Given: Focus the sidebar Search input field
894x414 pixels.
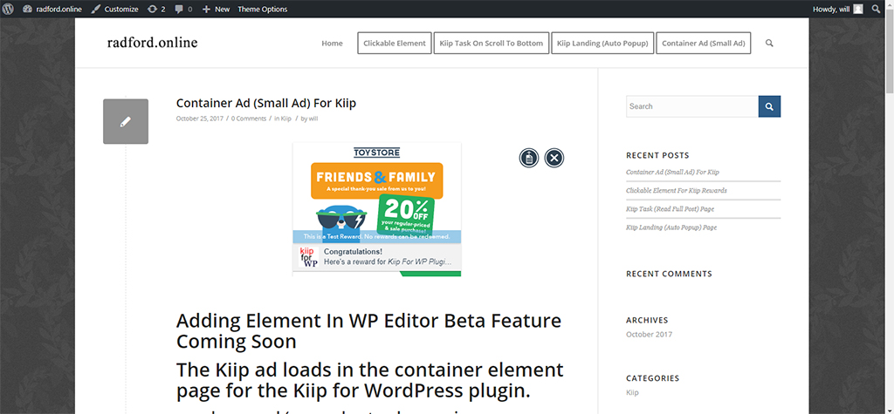Looking at the screenshot, I should pos(692,106).
